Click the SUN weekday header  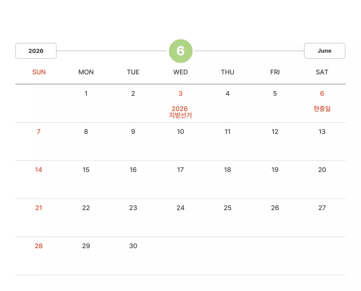(x=39, y=72)
